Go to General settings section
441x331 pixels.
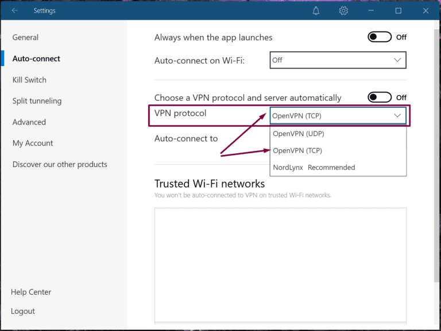(25, 37)
